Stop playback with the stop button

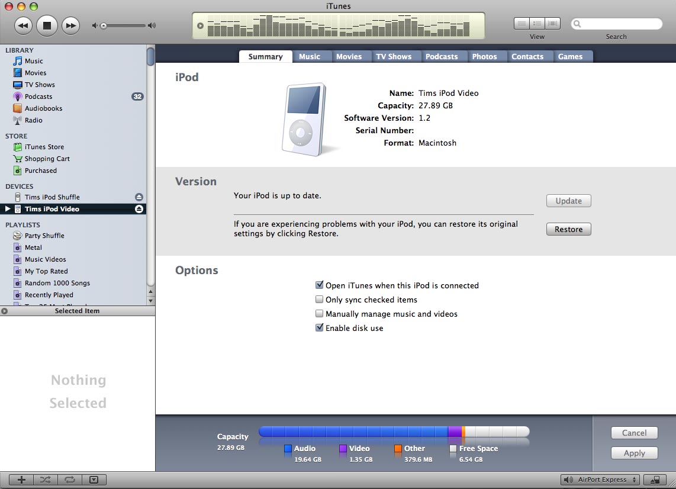(47, 25)
